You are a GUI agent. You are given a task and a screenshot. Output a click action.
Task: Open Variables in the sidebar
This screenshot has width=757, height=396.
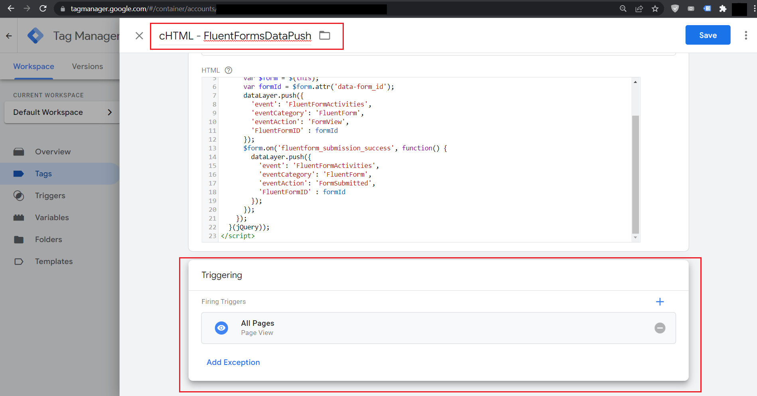52,217
